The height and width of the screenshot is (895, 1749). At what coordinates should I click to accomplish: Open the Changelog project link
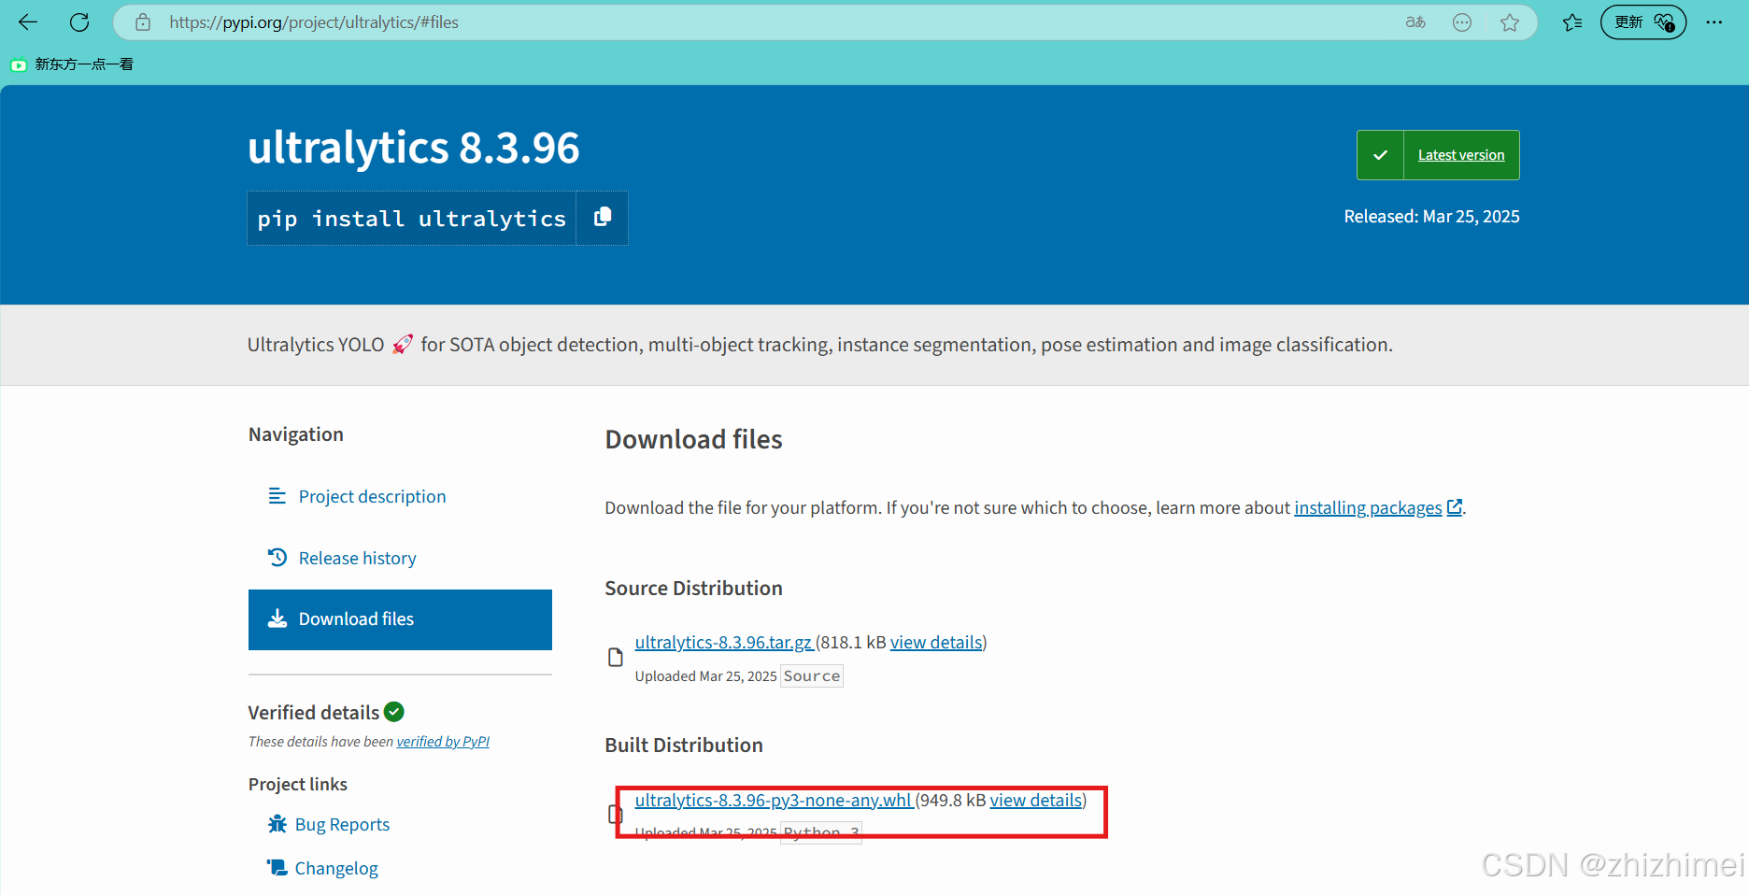tap(336, 868)
